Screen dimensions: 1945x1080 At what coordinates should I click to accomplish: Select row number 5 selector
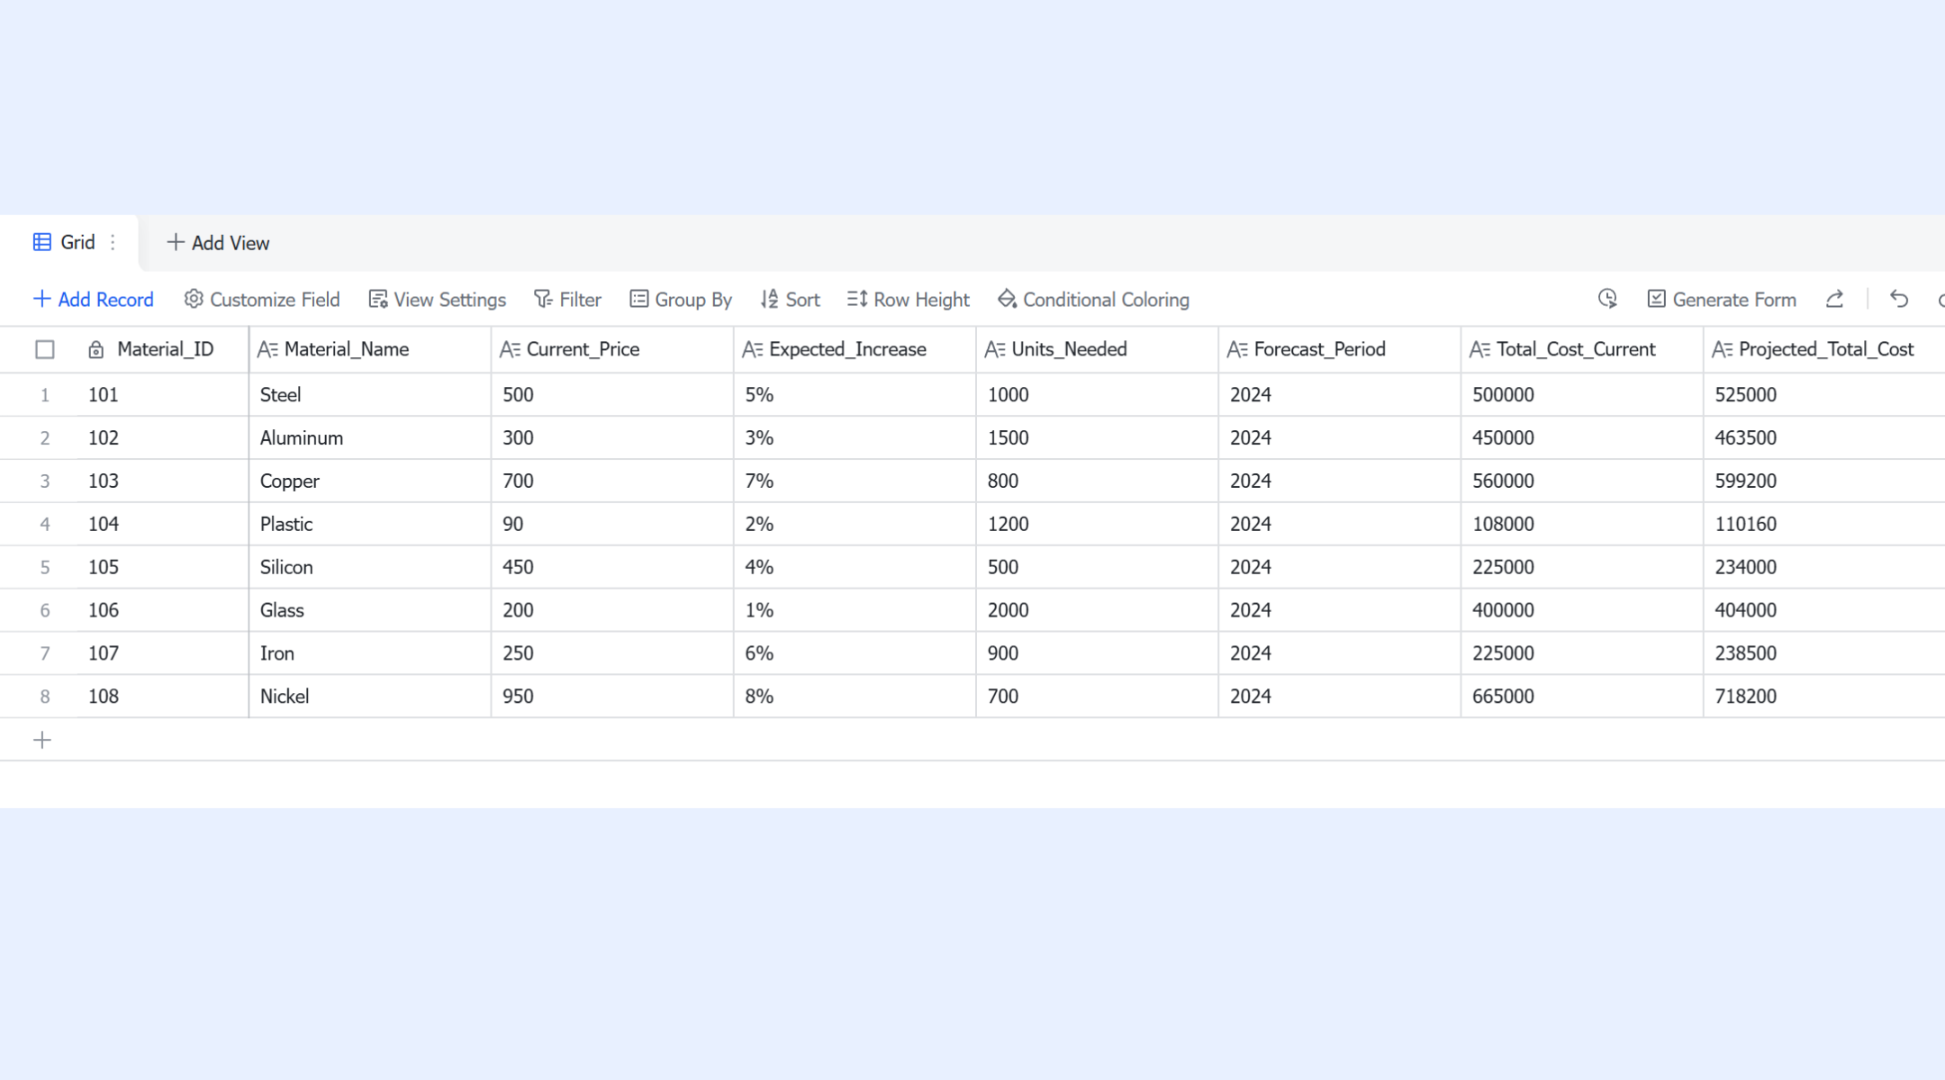44,567
